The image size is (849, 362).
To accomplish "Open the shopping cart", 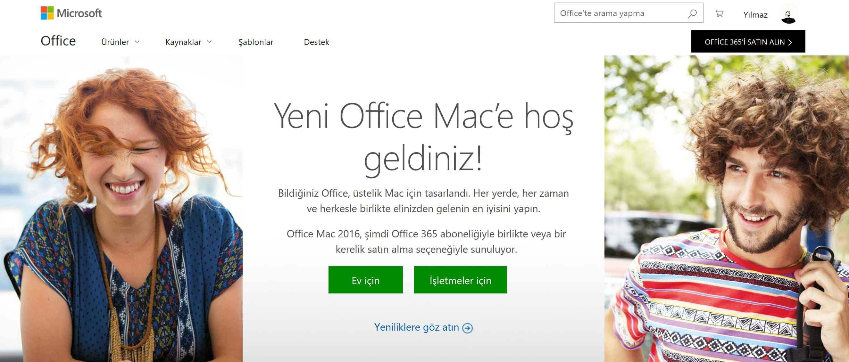I will click(x=719, y=13).
